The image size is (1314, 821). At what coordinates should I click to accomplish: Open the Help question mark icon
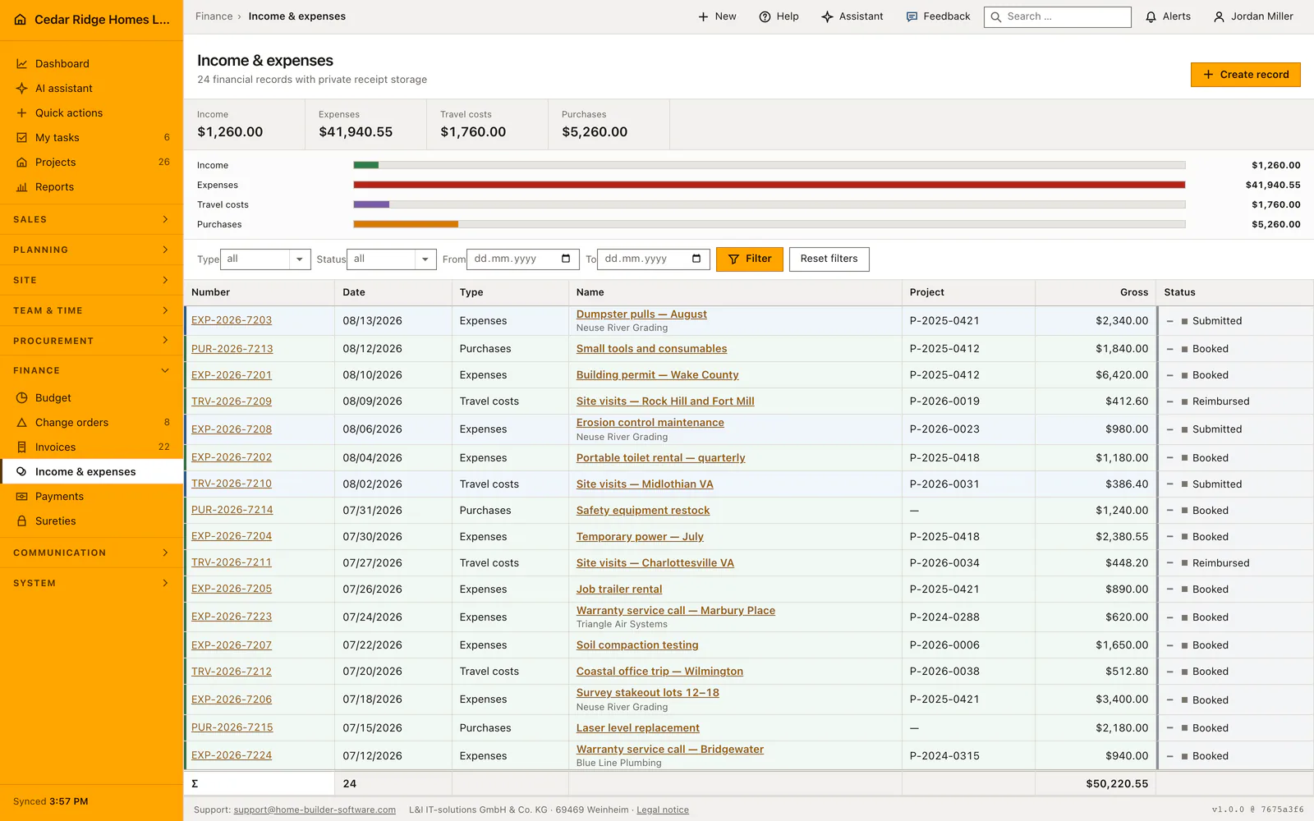(765, 16)
